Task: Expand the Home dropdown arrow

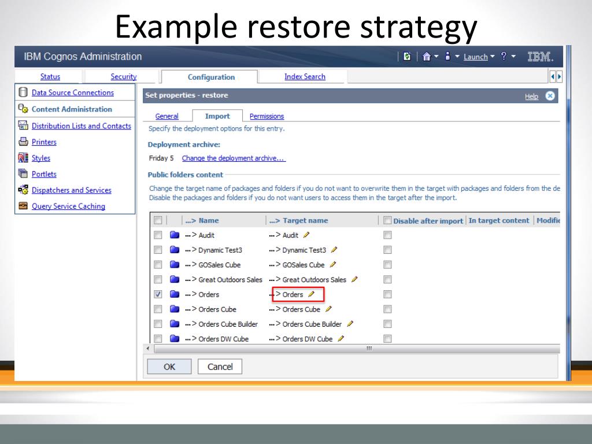Action: tap(436, 57)
